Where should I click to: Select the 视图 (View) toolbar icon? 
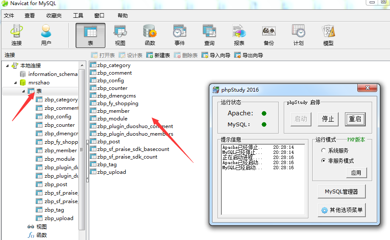[x=120, y=35]
